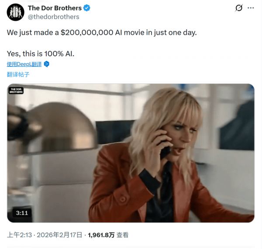Open The Dor Brothers profile avatar
The image size is (262, 249).
(x=16, y=12)
